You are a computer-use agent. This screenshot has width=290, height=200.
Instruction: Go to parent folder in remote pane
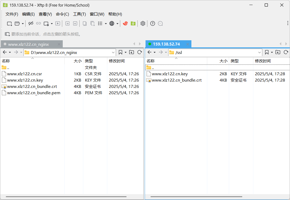(278, 52)
